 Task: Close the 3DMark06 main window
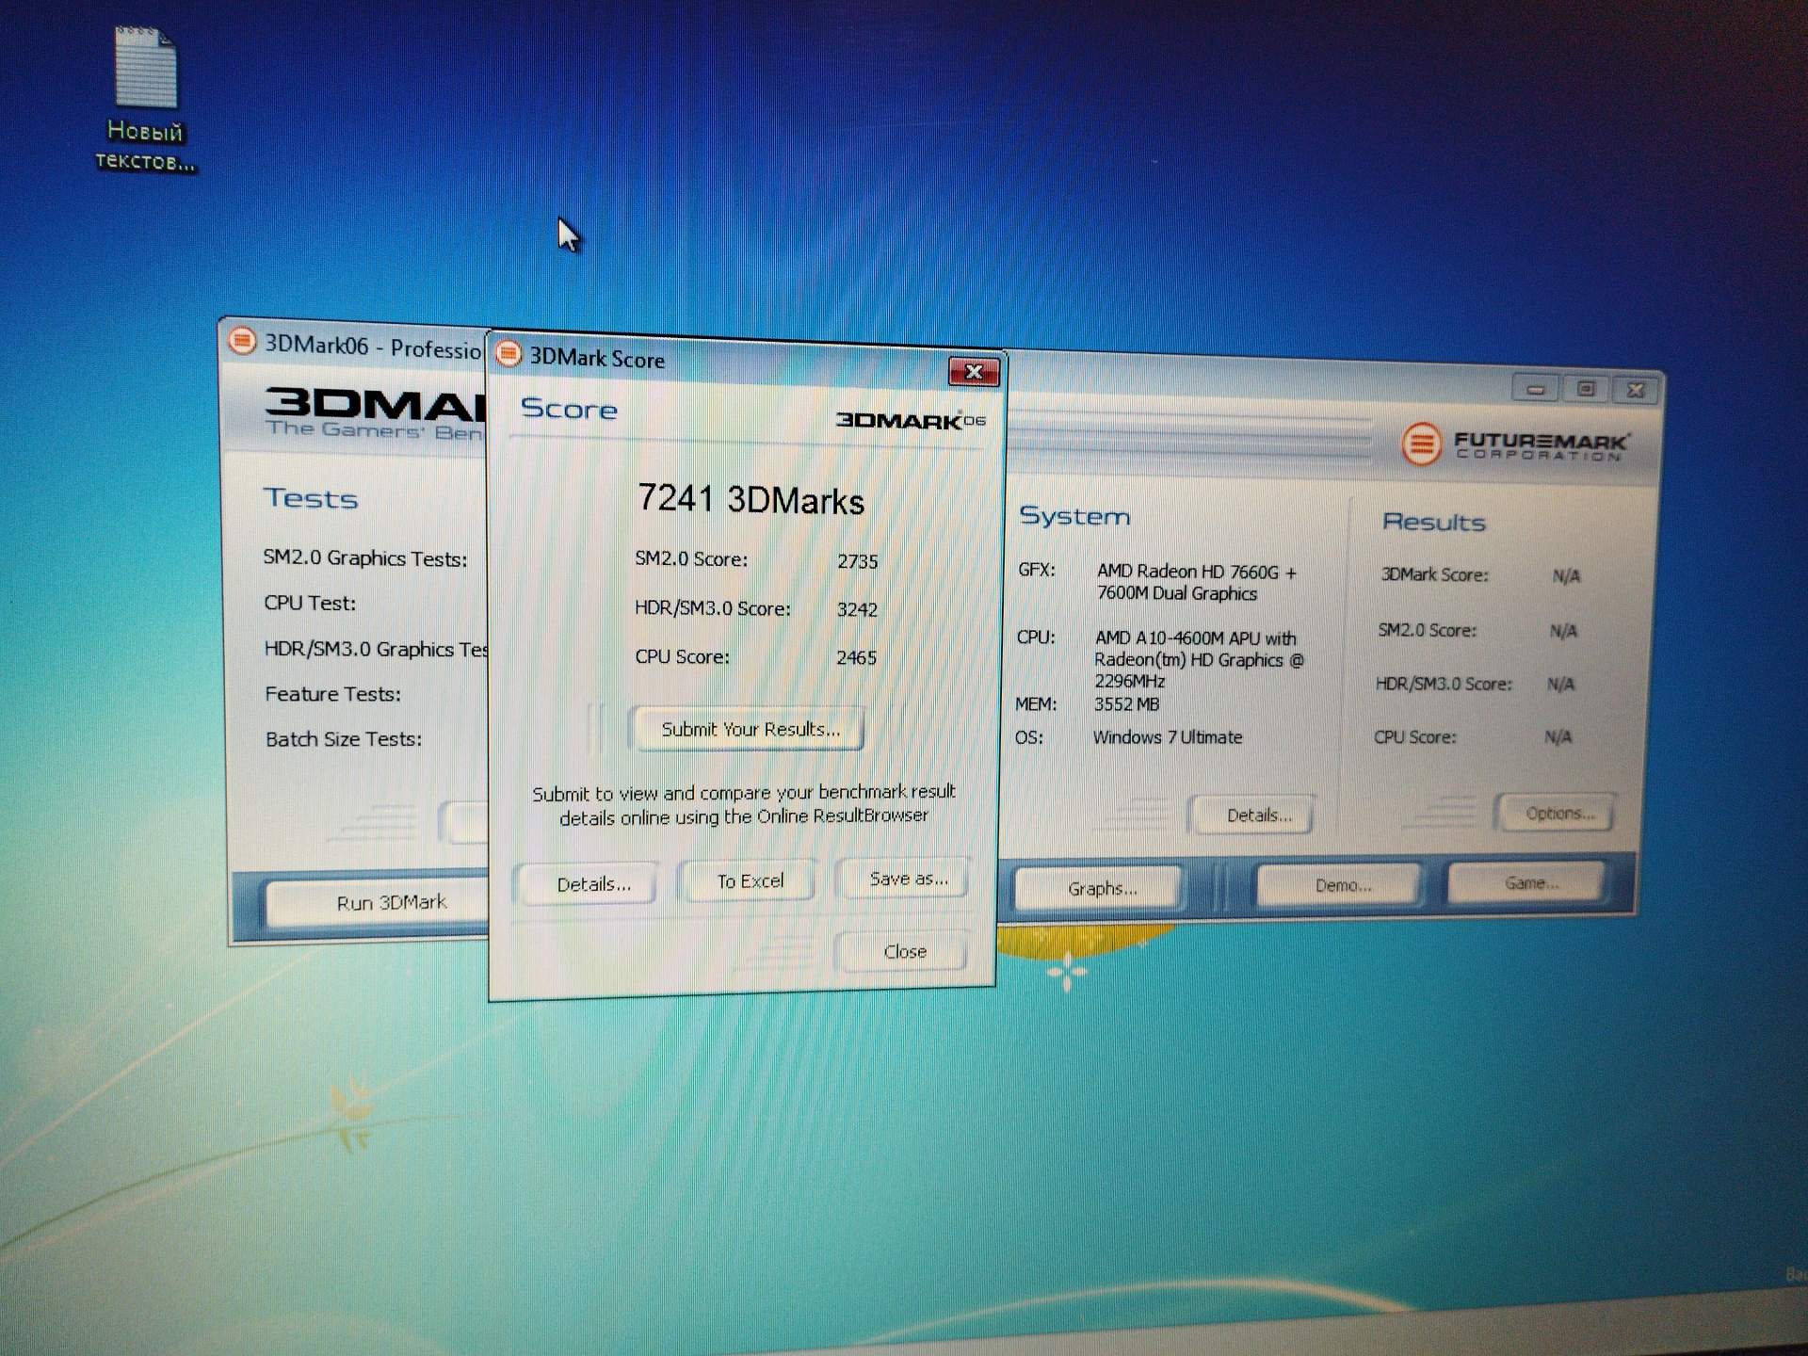[1637, 390]
